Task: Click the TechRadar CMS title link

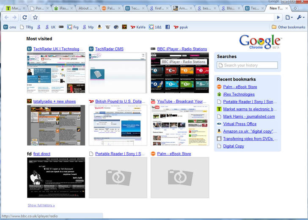Action: pos(109,49)
